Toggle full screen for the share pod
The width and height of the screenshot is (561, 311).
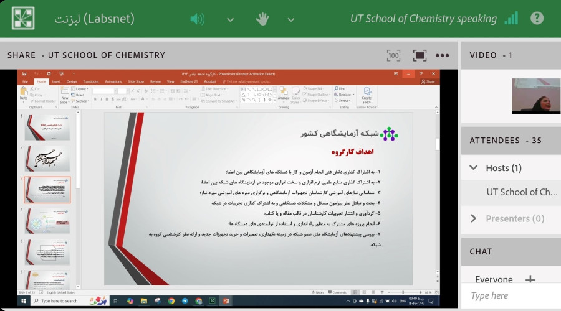pos(419,55)
